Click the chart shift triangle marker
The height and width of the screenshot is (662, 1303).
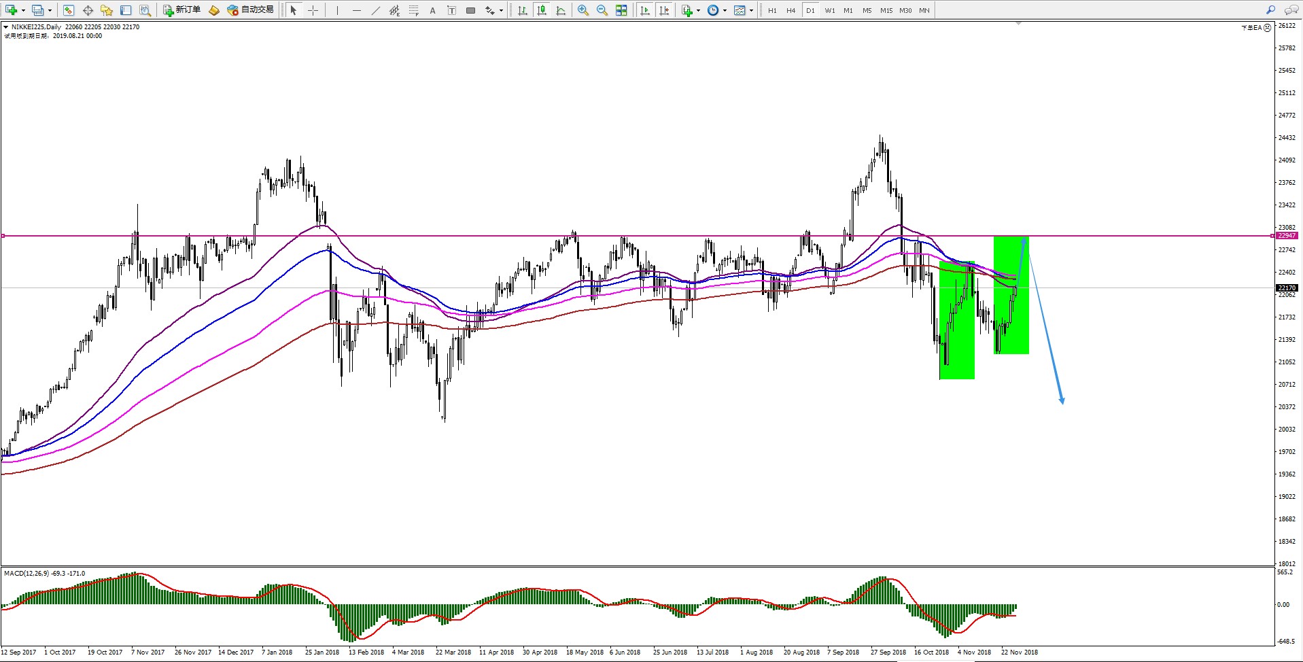tap(1018, 24)
